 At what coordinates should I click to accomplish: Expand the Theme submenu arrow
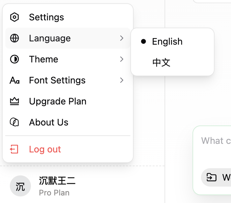click(x=122, y=59)
